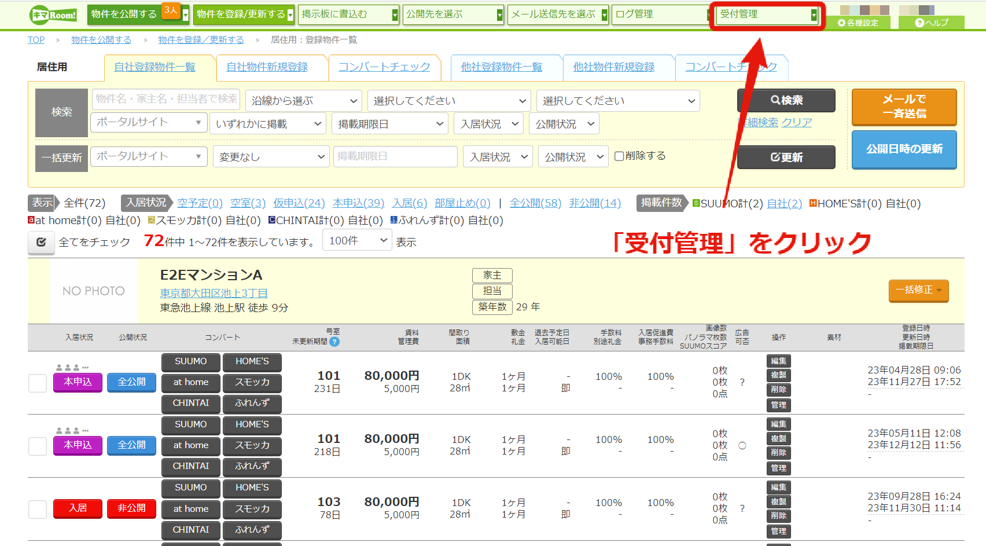The height and width of the screenshot is (546, 986).
Task: Toggle 非公開 status on room 103 row
Action: point(131,508)
